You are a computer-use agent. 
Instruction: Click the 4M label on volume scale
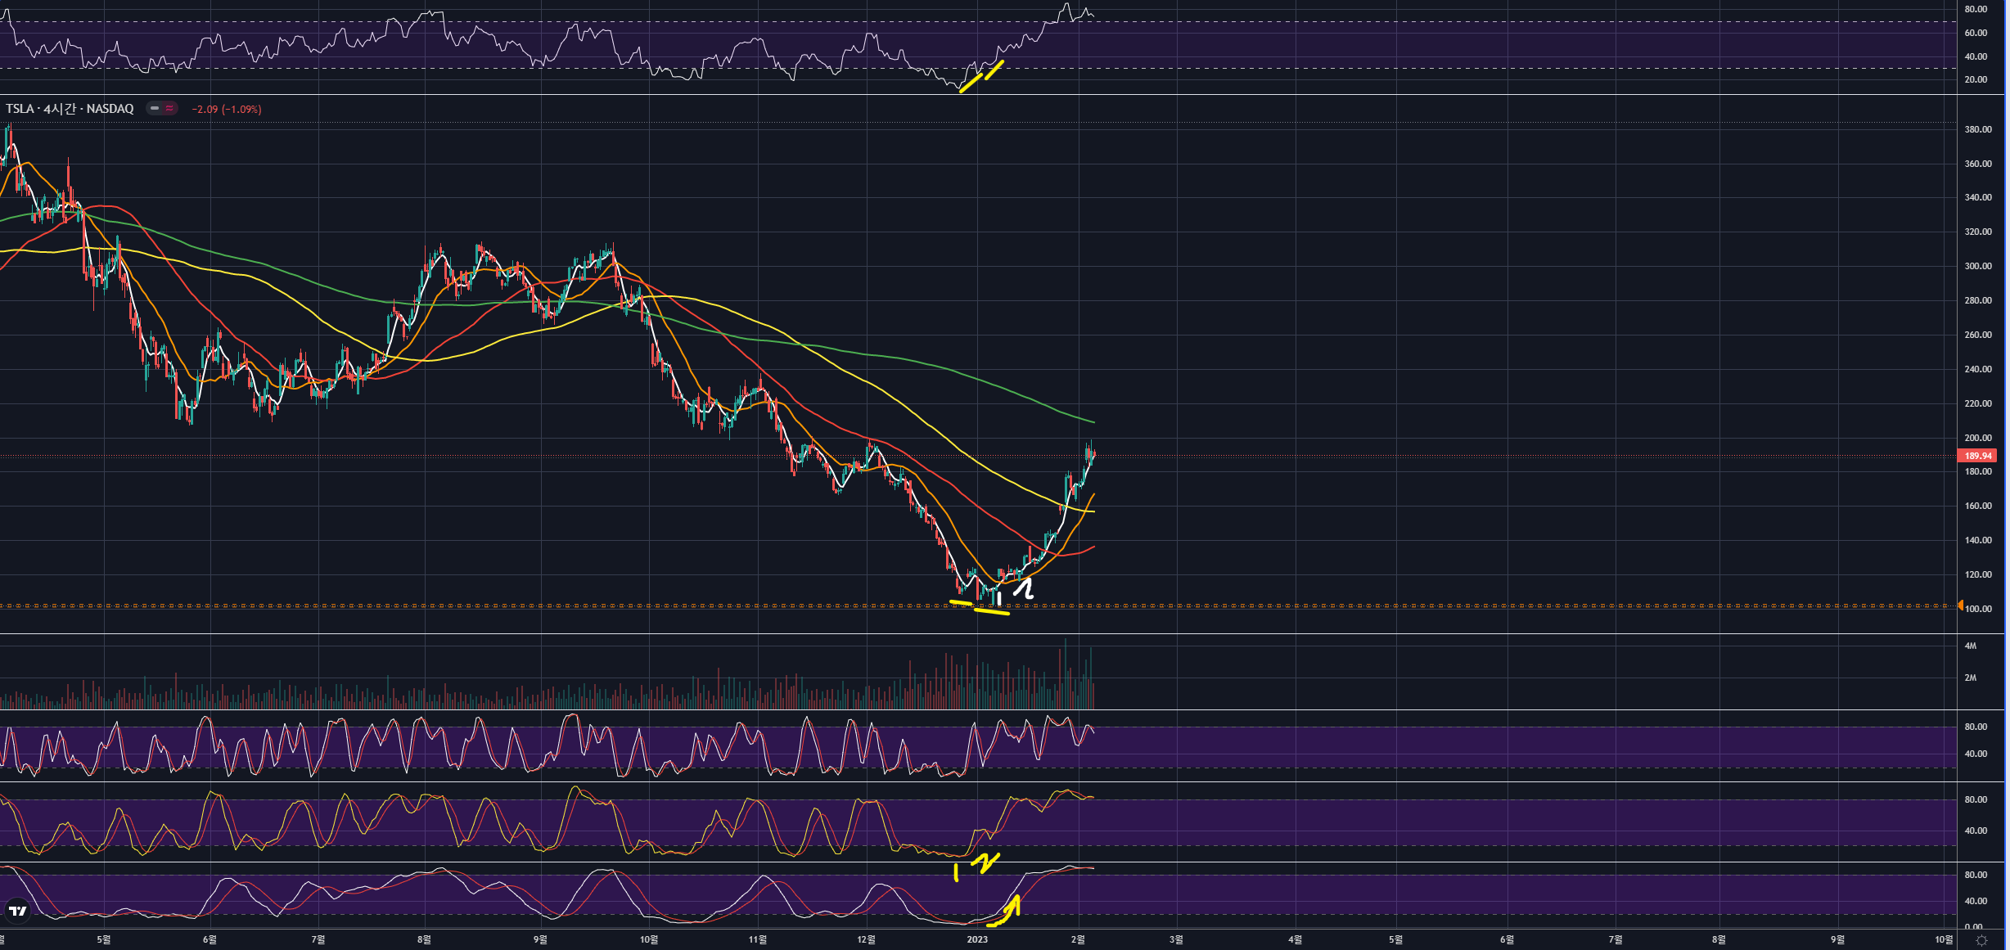click(x=1971, y=646)
